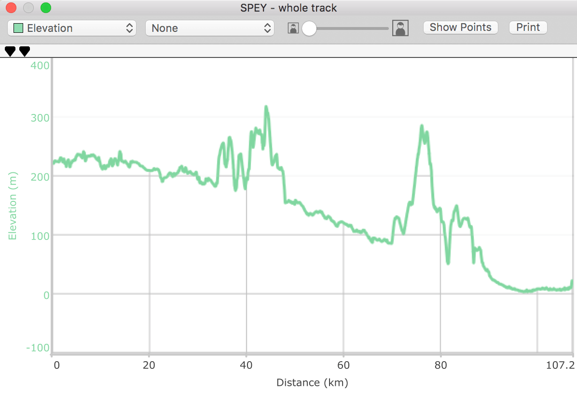Click the small person icon left of slider
The image size is (577, 394).
pyautogui.click(x=293, y=28)
